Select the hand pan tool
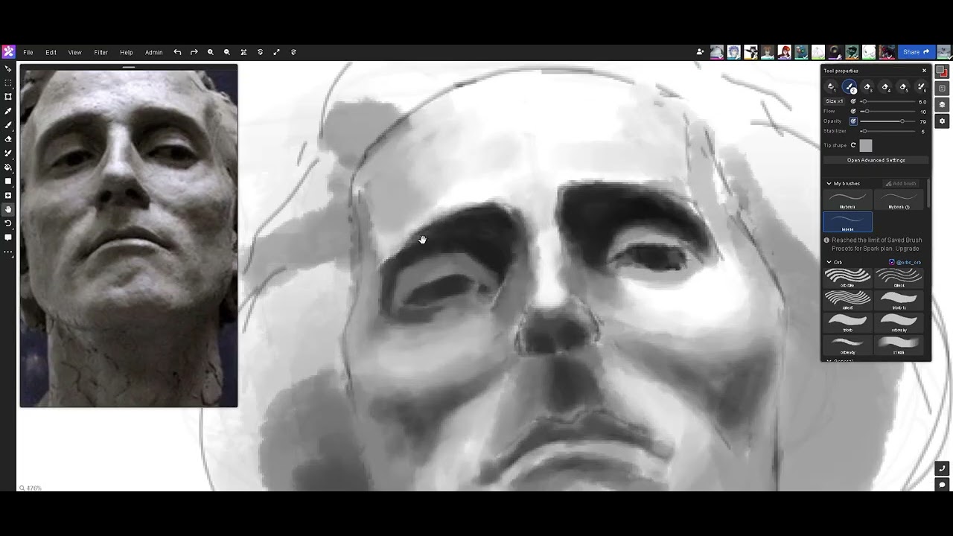This screenshot has height=536, width=953. (x=8, y=209)
